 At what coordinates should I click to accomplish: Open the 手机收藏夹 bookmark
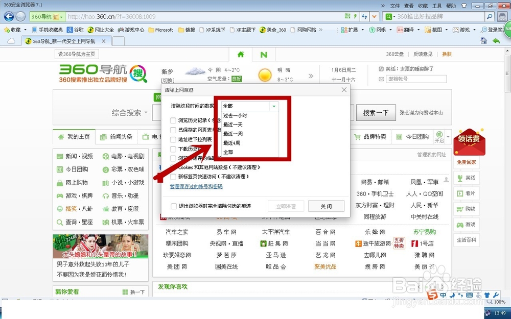click(47, 30)
